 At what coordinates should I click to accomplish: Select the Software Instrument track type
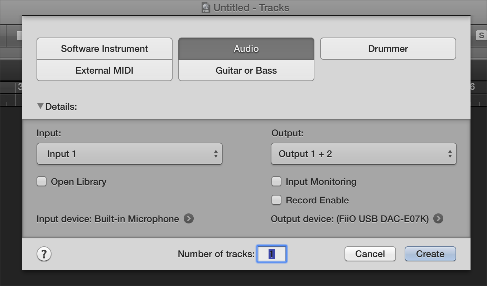click(x=104, y=49)
